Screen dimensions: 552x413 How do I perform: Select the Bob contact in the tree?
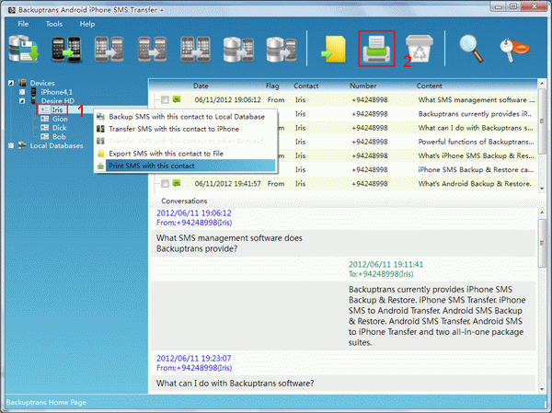coord(59,137)
